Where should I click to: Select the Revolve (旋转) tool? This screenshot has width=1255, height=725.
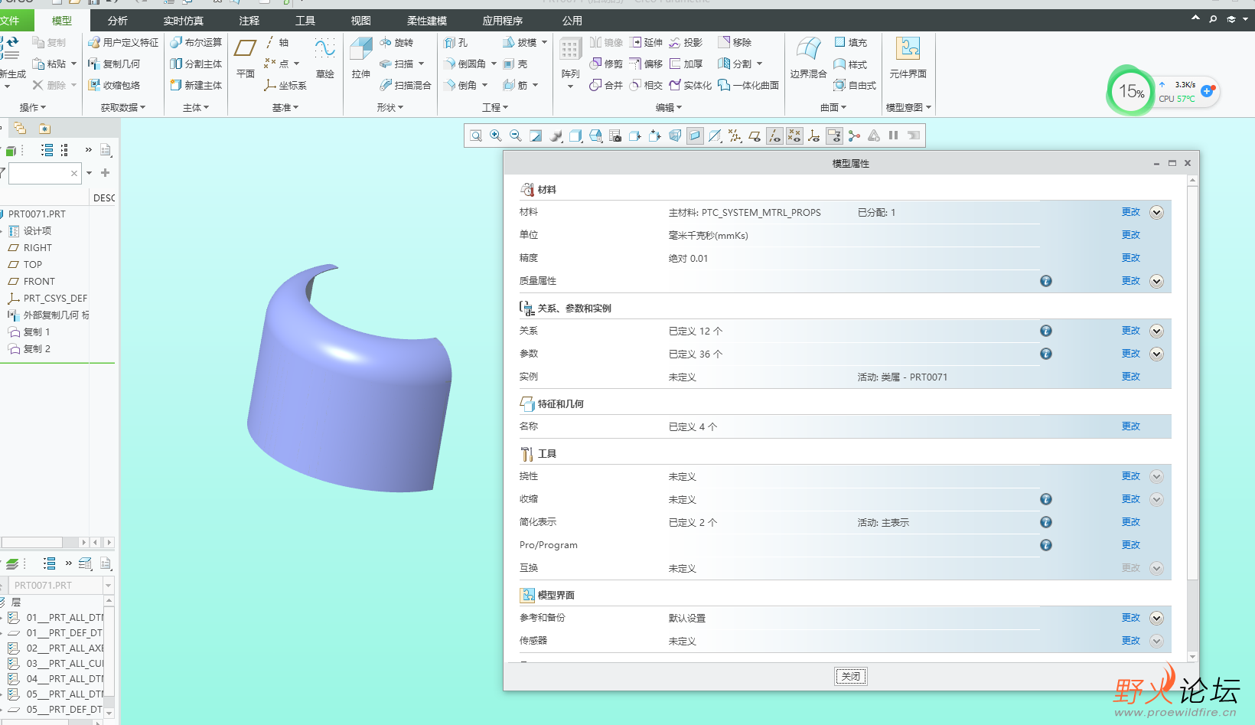click(396, 43)
